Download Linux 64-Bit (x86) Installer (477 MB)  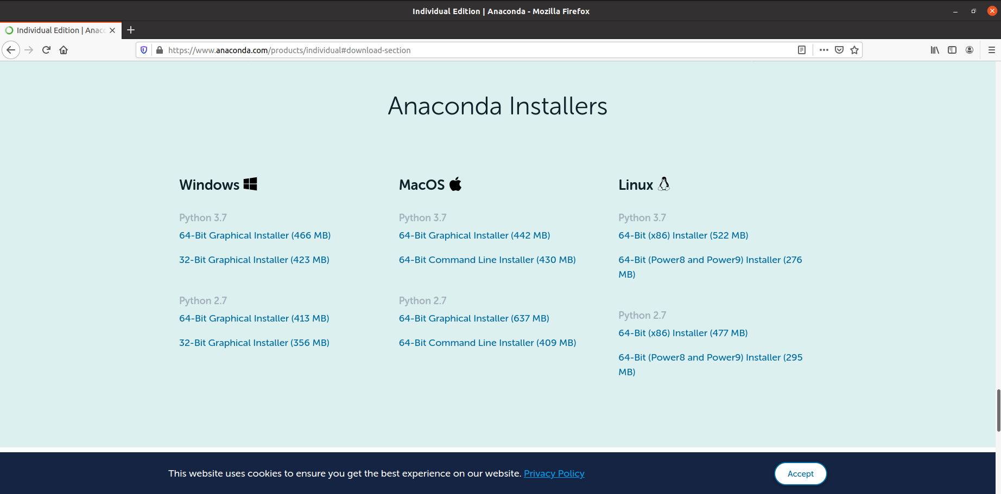coord(683,333)
